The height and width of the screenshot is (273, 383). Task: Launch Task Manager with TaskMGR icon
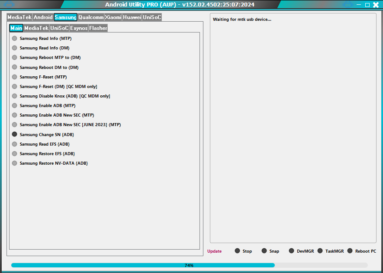click(319, 250)
